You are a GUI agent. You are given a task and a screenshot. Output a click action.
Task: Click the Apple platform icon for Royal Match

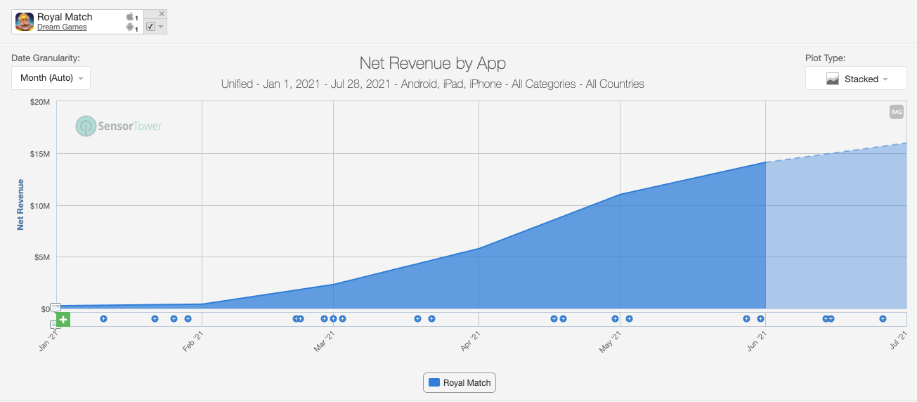tap(129, 16)
